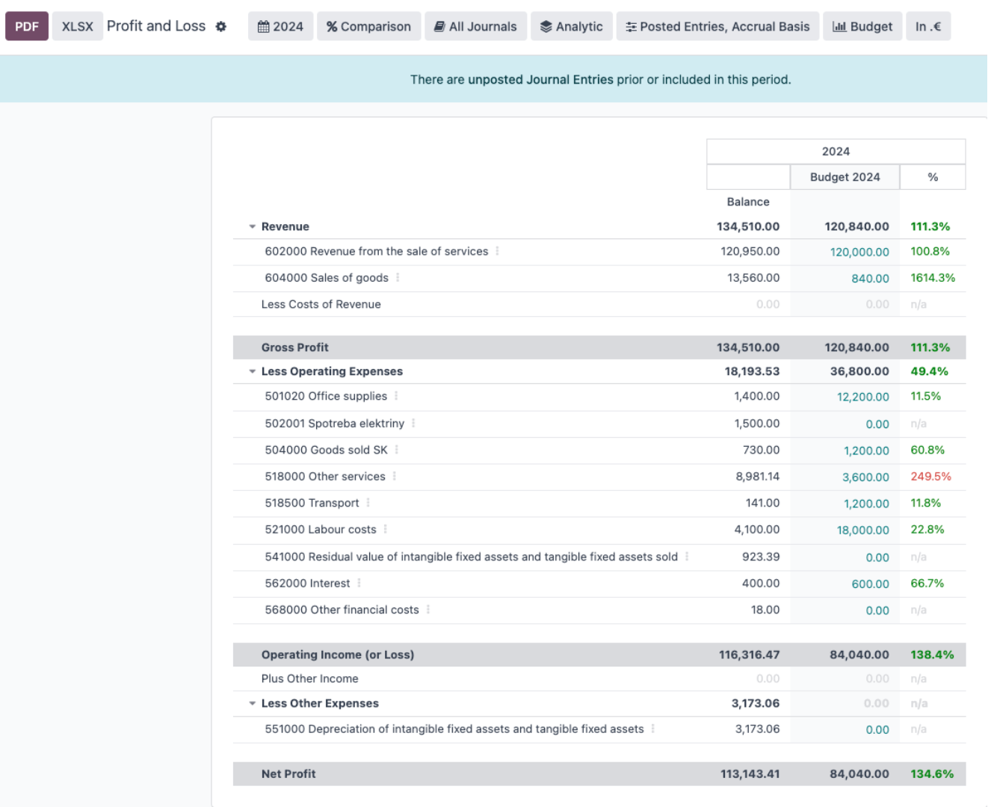Collapse the Less Operating Expenses section

pos(253,372)
